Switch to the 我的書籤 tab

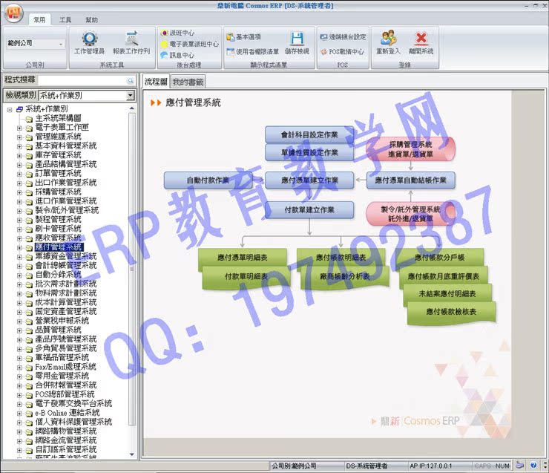tap(188, 82)
